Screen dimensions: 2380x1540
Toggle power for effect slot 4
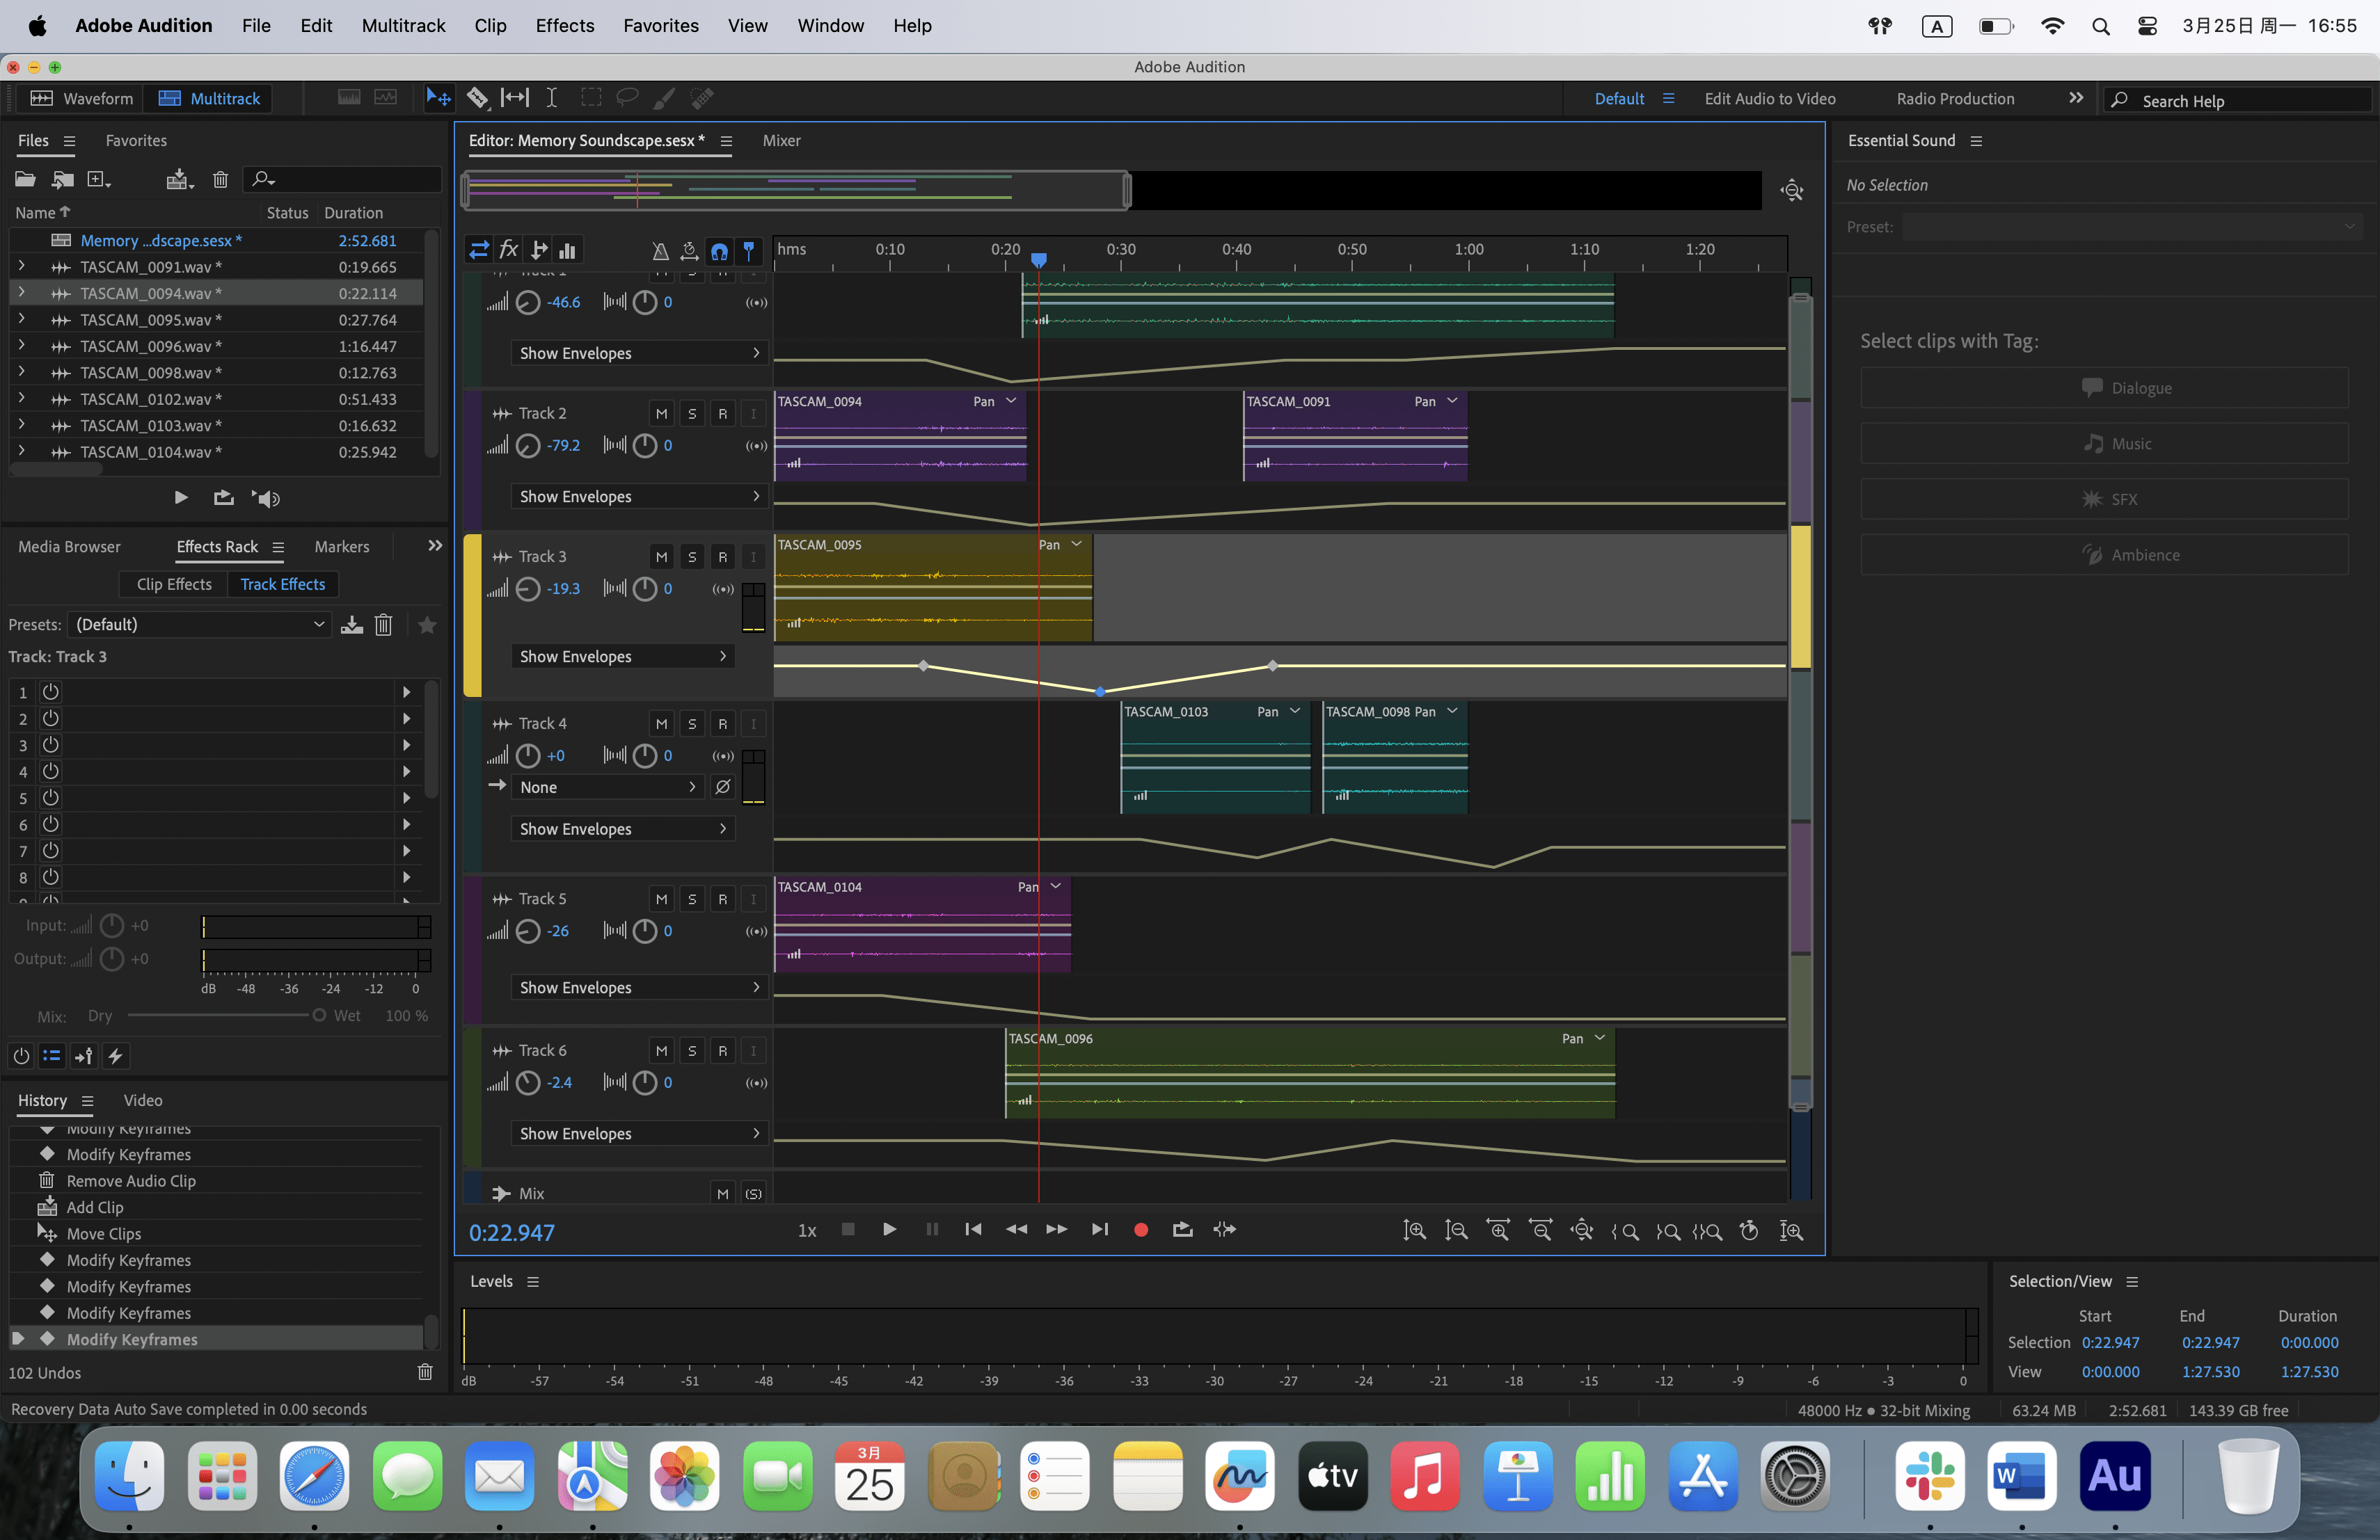(51, 771)
